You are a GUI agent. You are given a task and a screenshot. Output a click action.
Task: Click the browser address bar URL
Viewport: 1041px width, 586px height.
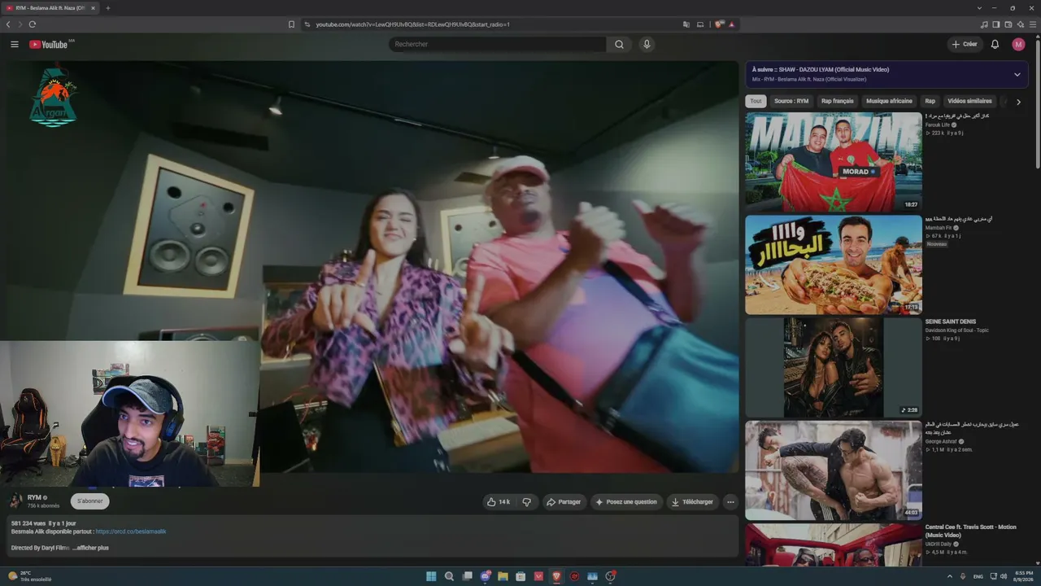point(413,24)
